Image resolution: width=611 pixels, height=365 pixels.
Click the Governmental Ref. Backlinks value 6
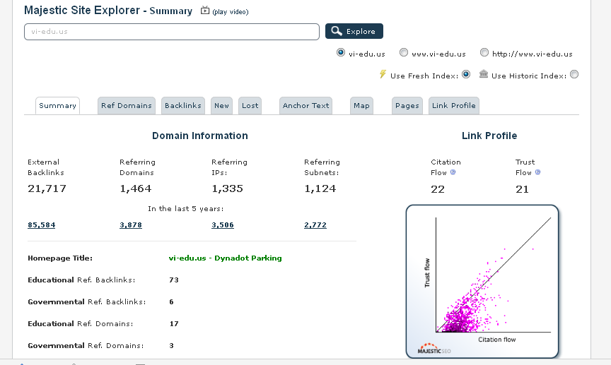[x=171, y=302]
